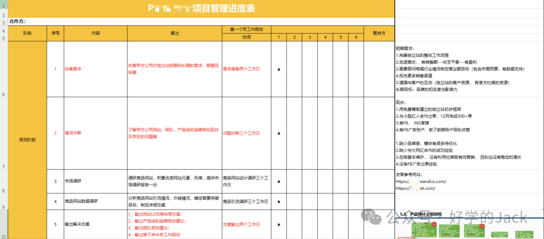544x239 pixels.
Task: Select the line 2.缺少与大网红合作的成功经验
Action: 424,151
